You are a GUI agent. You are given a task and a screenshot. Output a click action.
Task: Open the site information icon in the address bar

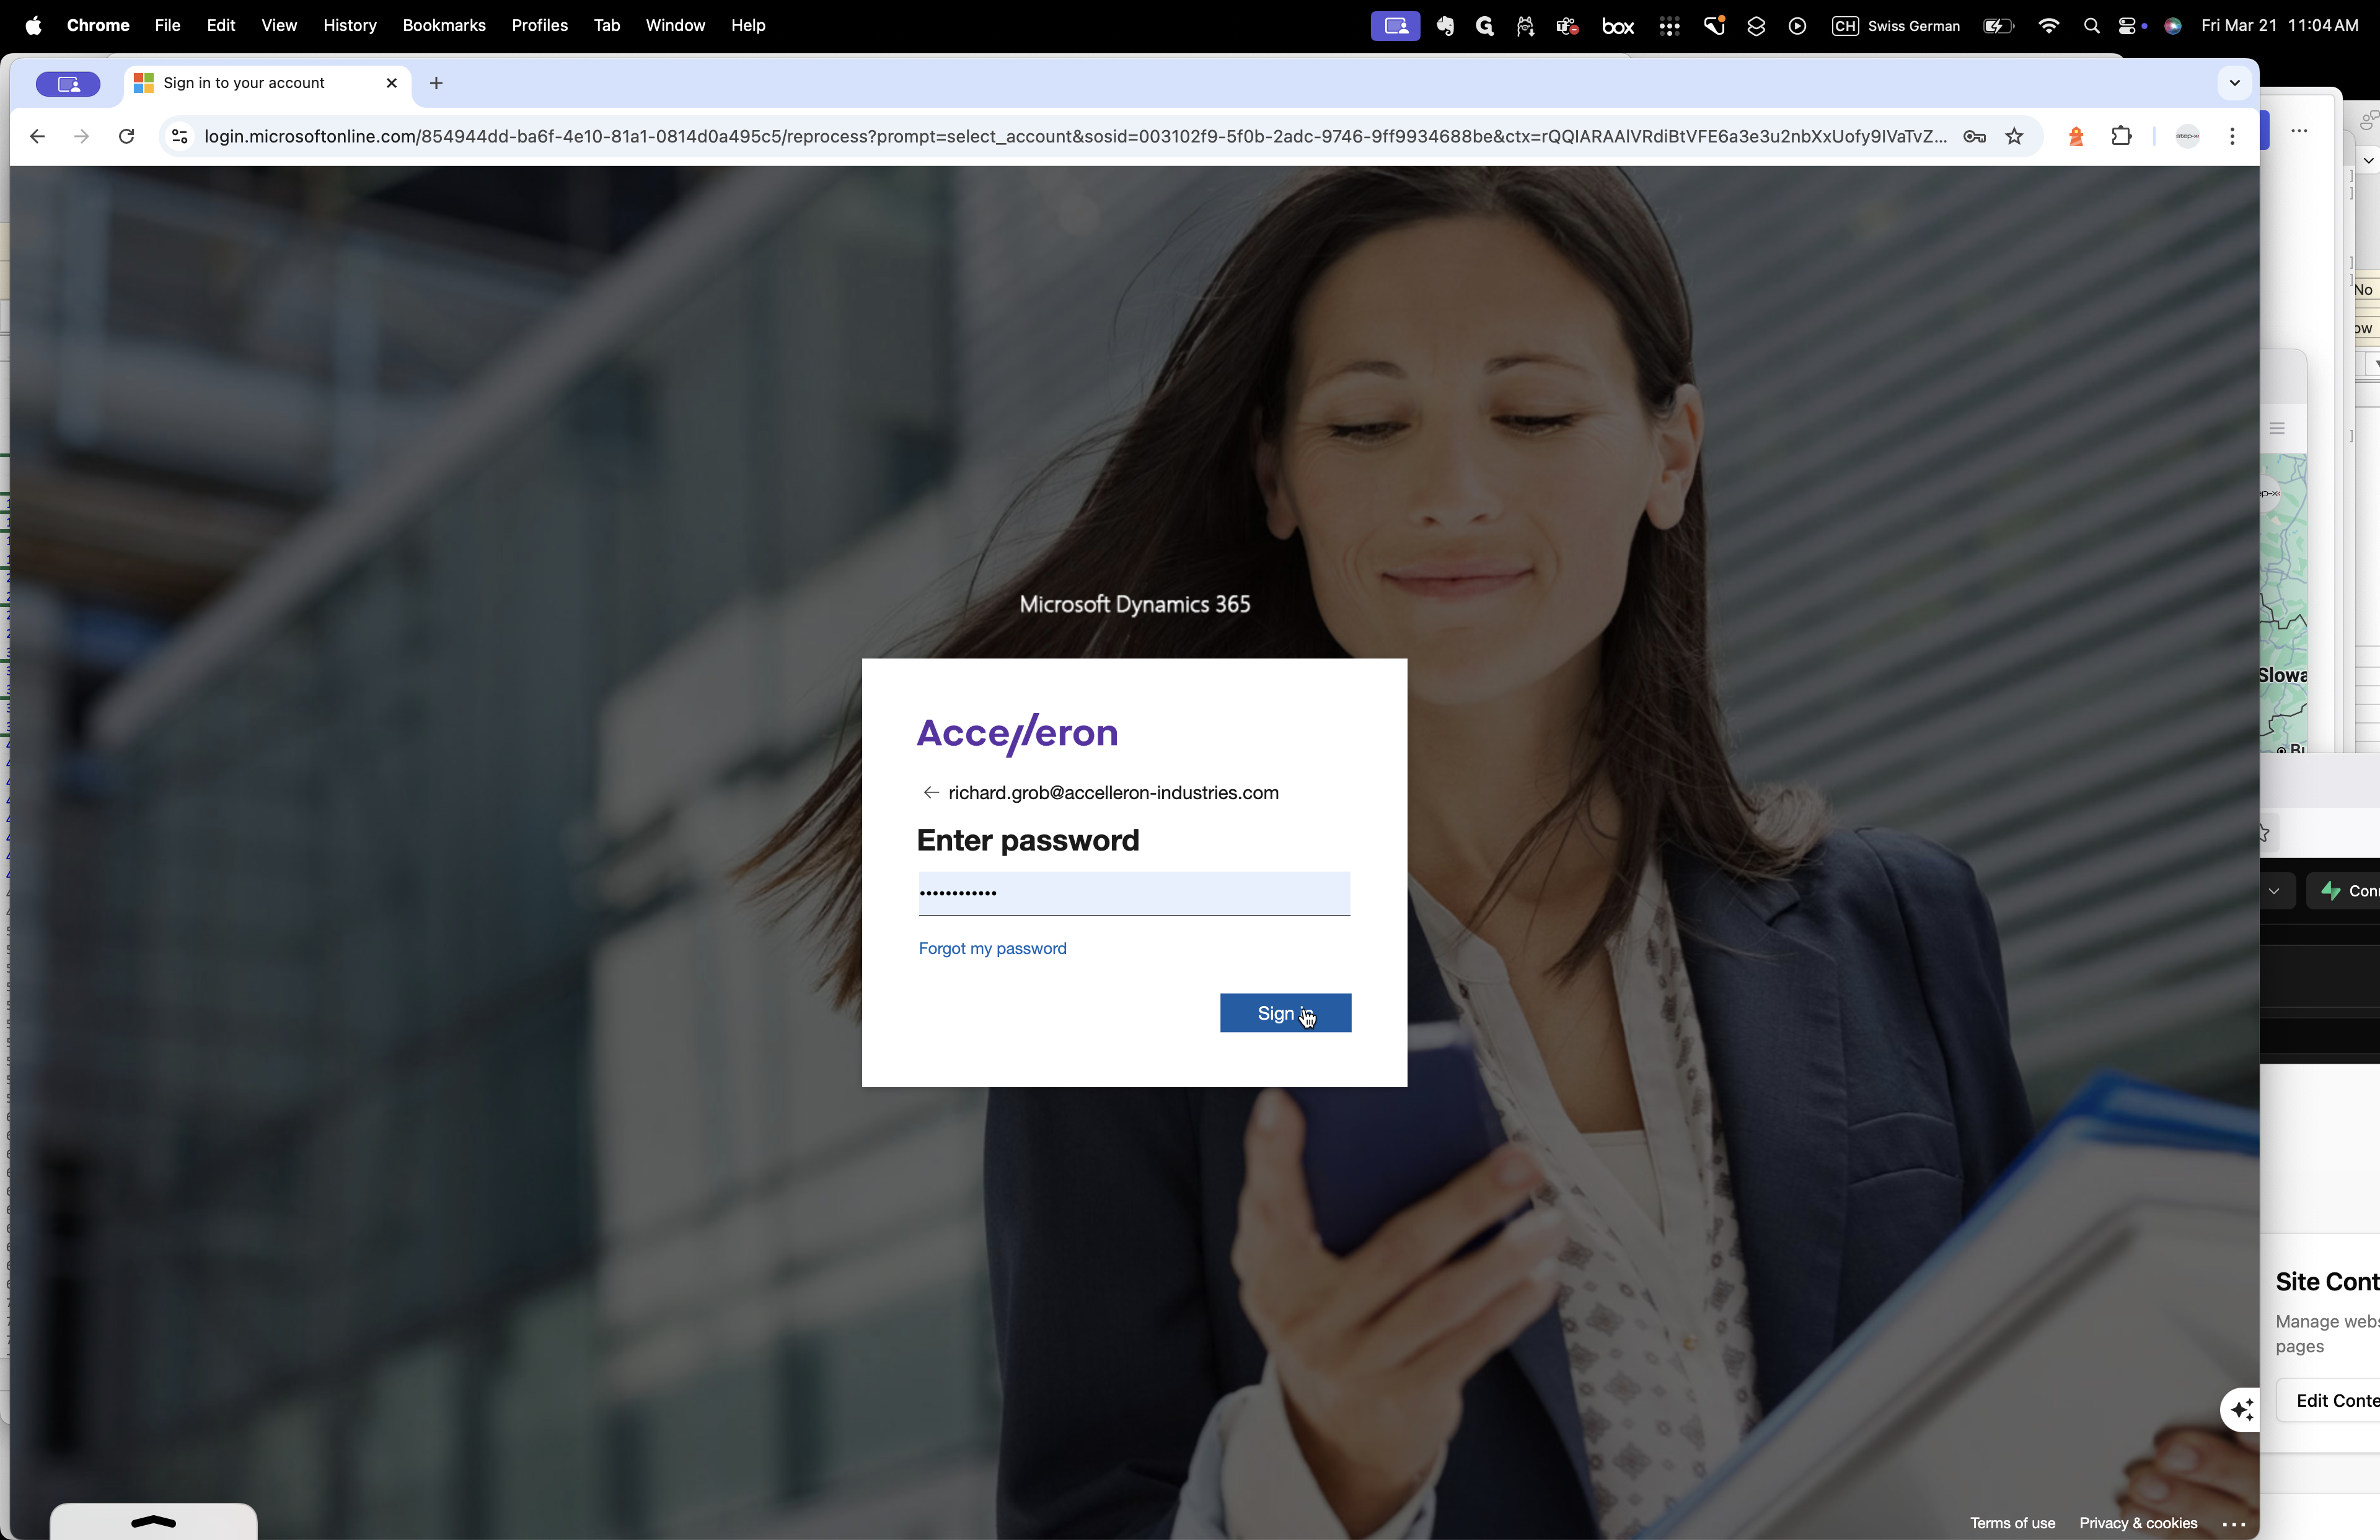(179, 136)
